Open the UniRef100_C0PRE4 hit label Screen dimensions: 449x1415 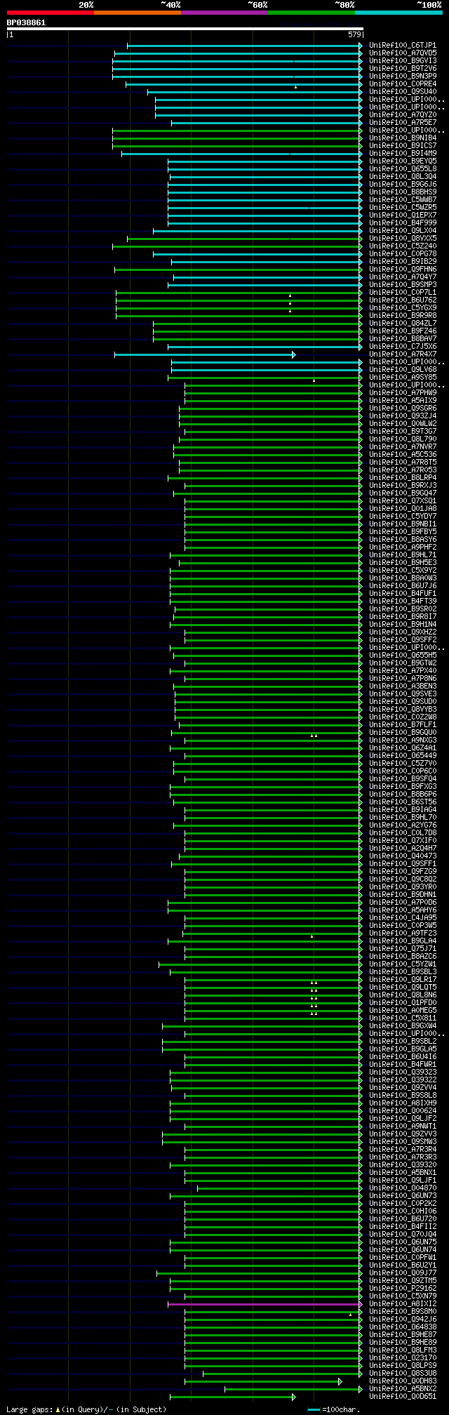(403, 84)
